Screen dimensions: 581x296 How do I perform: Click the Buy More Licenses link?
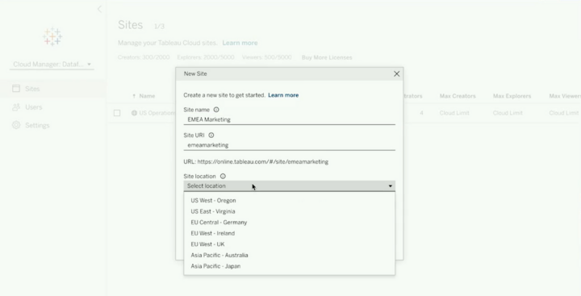click(x=327, y=57)
